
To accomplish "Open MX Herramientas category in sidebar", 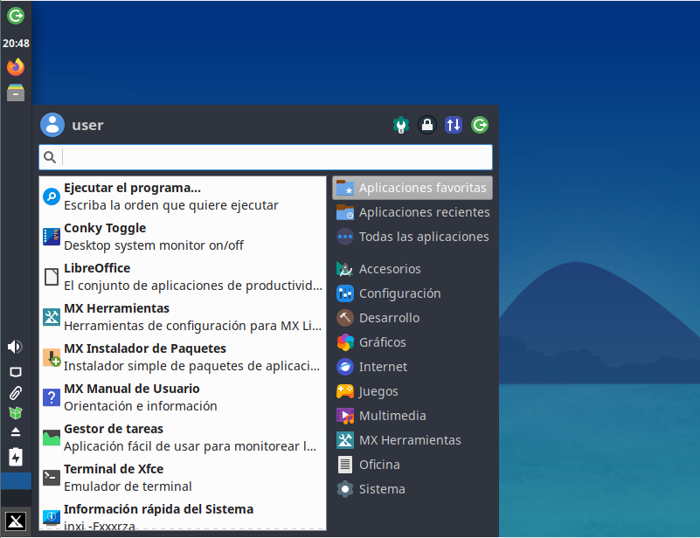I will pyautogui.click(x=412, y=440).
